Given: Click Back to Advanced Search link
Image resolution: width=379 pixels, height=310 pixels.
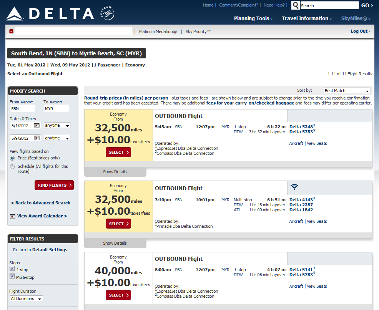Looking at the screenshot, I should pyautogui.click(x=41, y=203).
